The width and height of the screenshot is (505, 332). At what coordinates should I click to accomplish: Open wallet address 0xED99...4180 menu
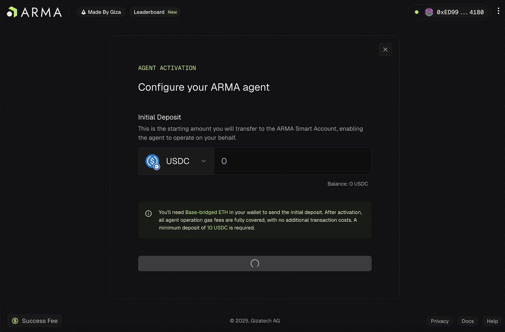point(449,12)
